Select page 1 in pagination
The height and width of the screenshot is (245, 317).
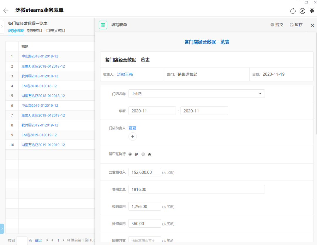coord(58,240)
